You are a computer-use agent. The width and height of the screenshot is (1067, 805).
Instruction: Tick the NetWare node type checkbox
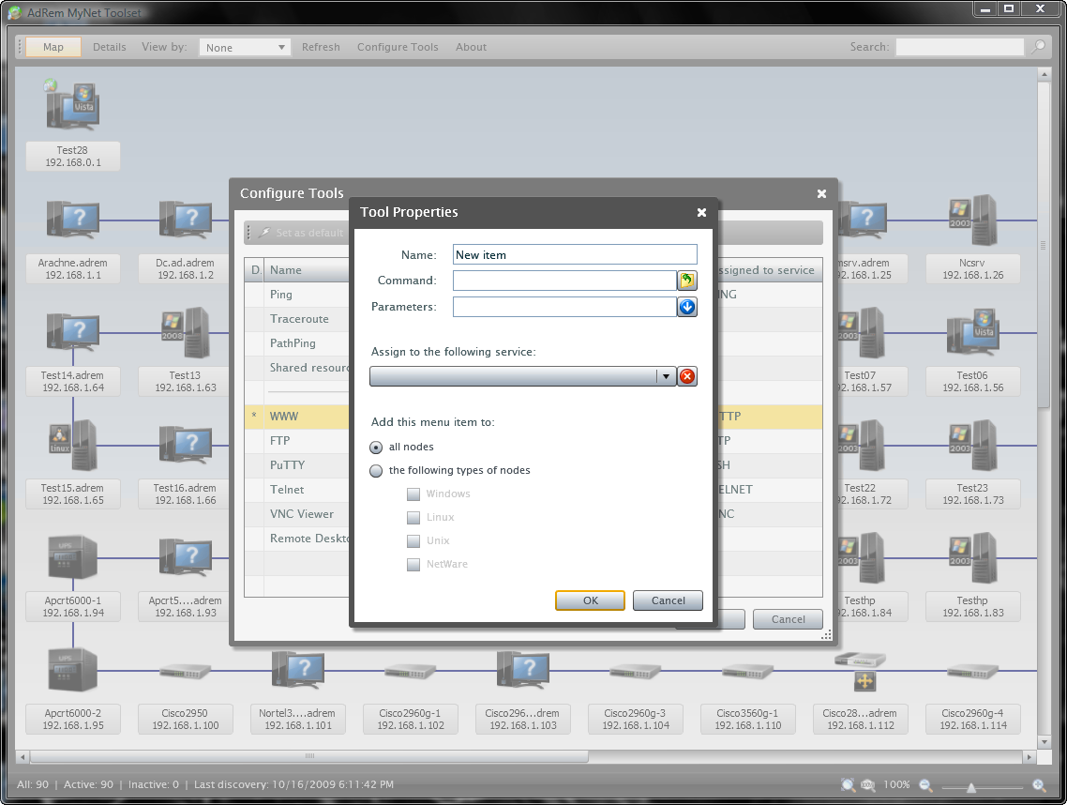pyautogui.click(x=413, y=565)
